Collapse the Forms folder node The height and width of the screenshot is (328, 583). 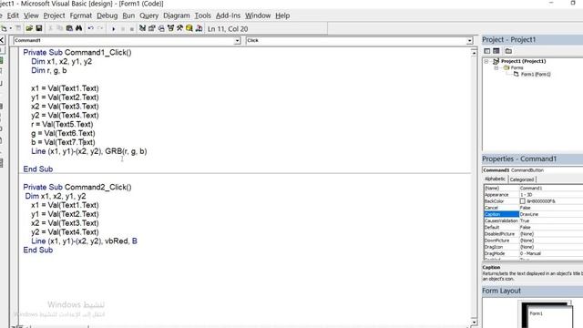(x=496, y=68)
